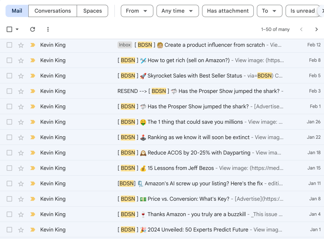
Task: Toggle importance marker on Feb 3 RESEND email
Action: [x=33, y=91]
